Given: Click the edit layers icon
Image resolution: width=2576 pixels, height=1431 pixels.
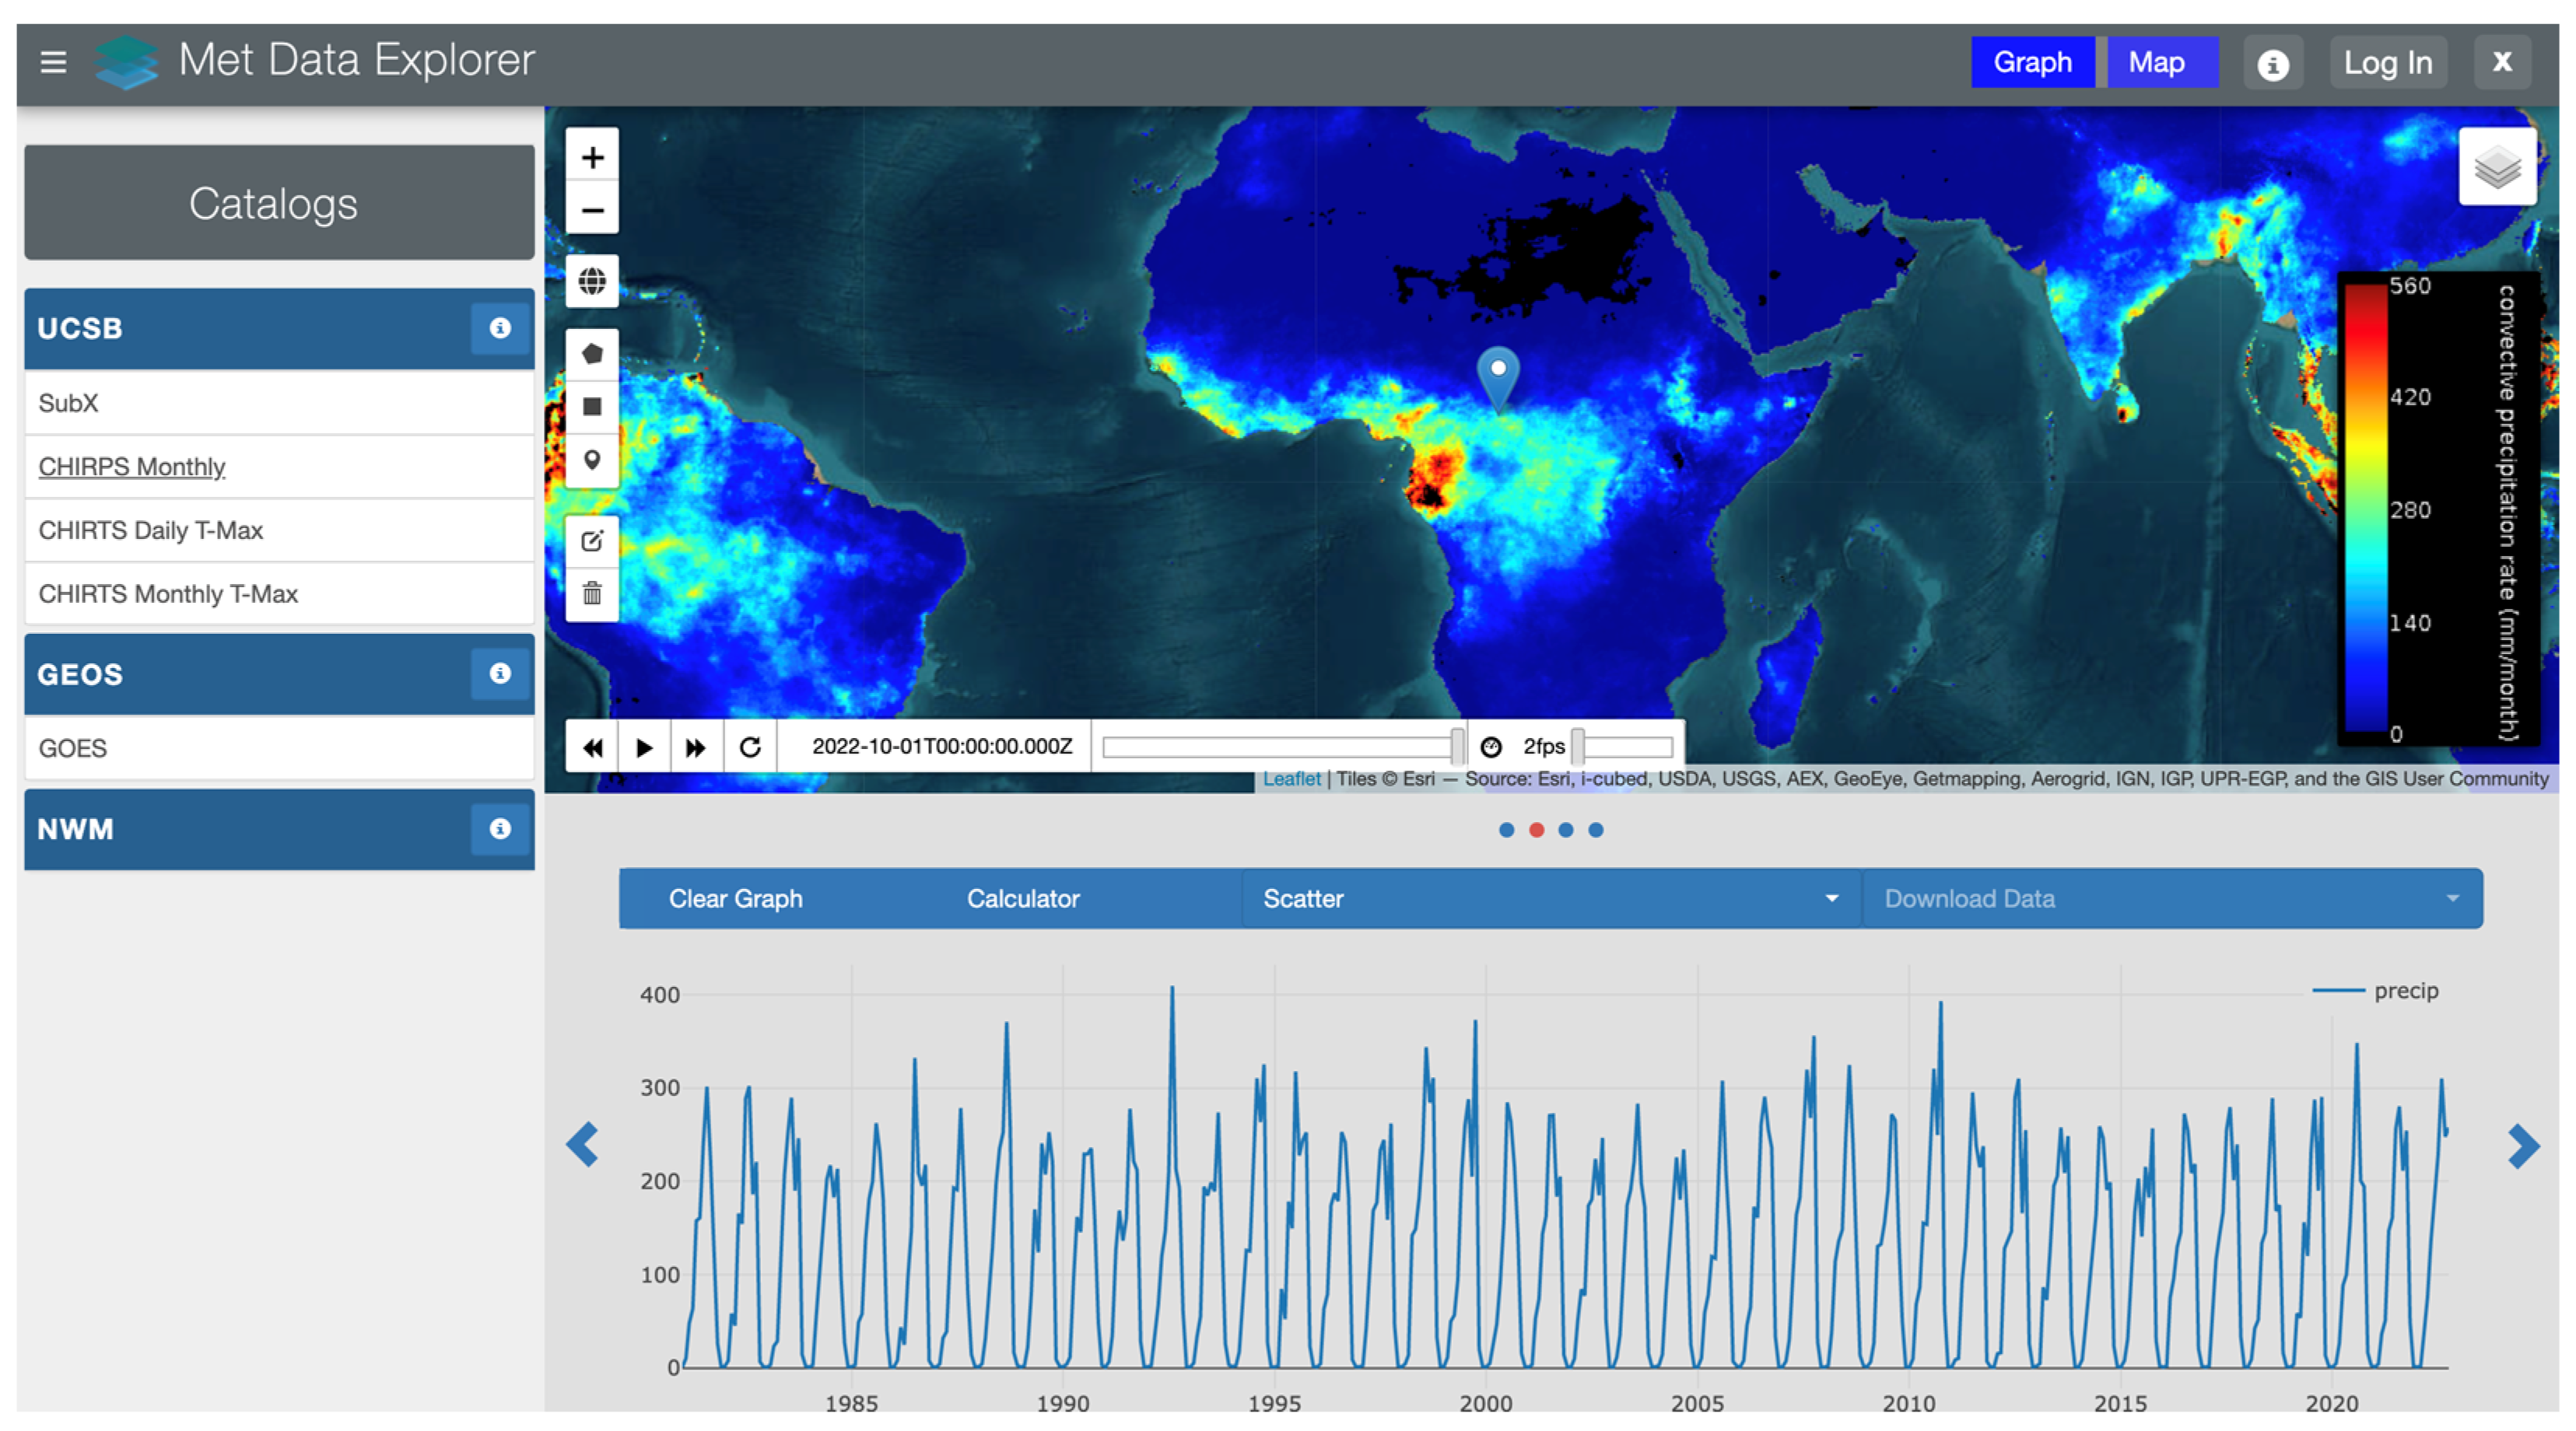Looking at the screenshot, I should (592, 541).
